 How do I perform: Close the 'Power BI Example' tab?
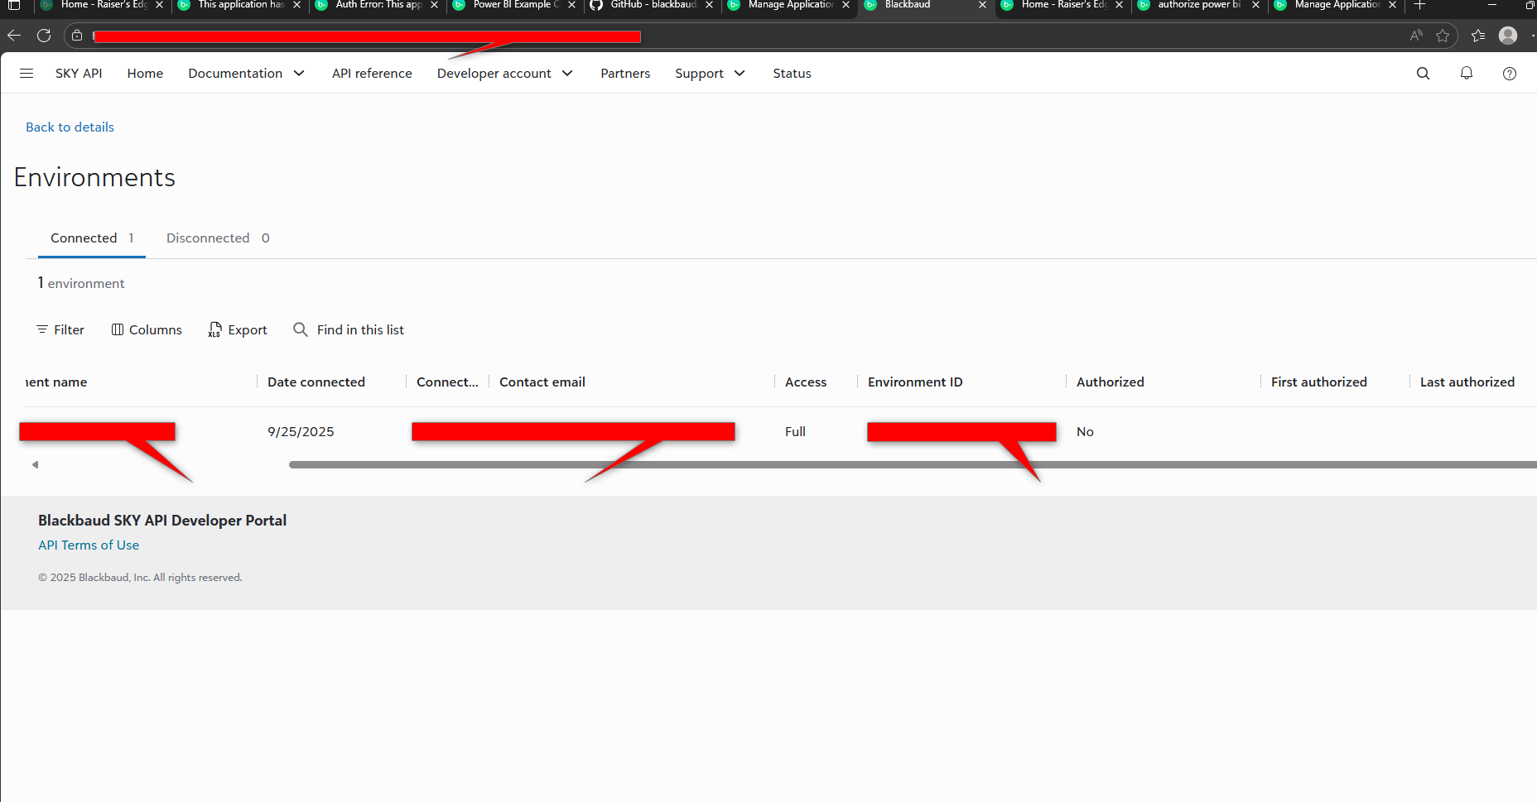(571, 5)
